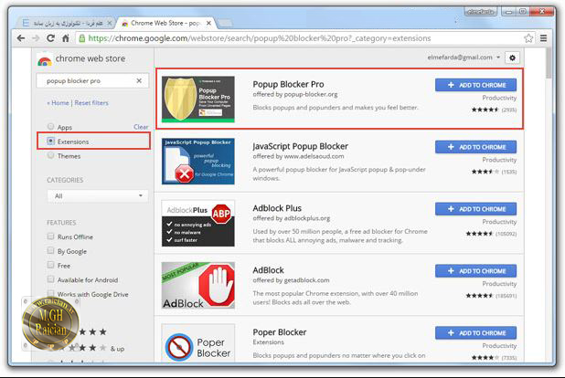Click the page vertical scrollbar thumb

point(549,63)
